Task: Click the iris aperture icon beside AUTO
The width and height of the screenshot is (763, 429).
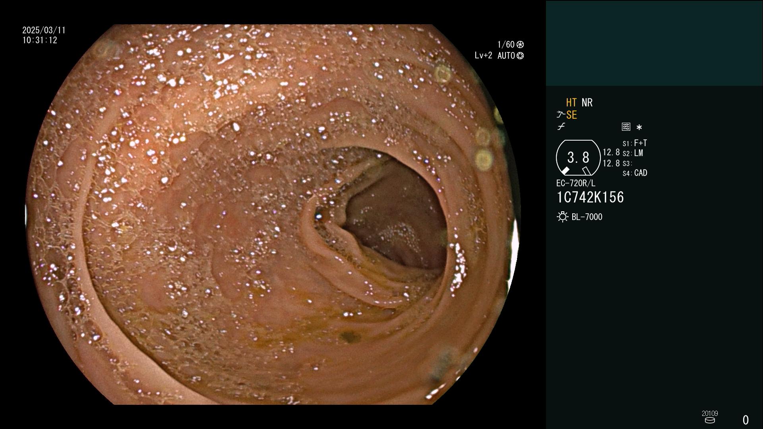Action: (x=520, y=56)
